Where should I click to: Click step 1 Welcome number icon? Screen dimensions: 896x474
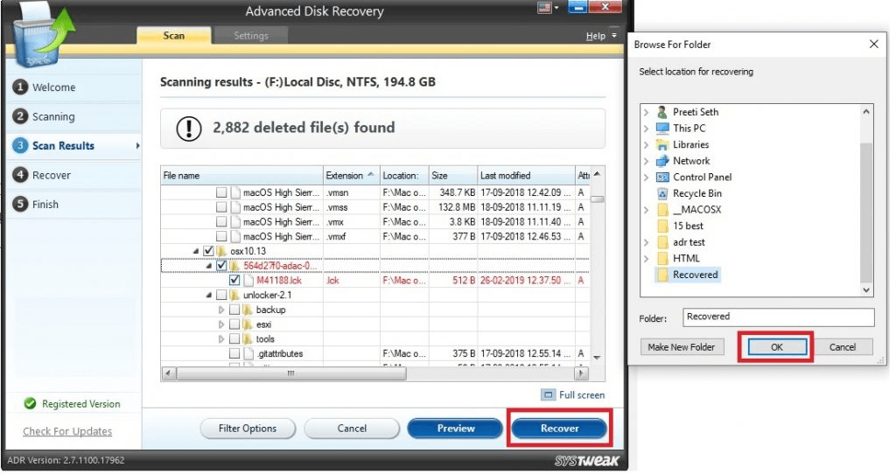coord(21,87)
